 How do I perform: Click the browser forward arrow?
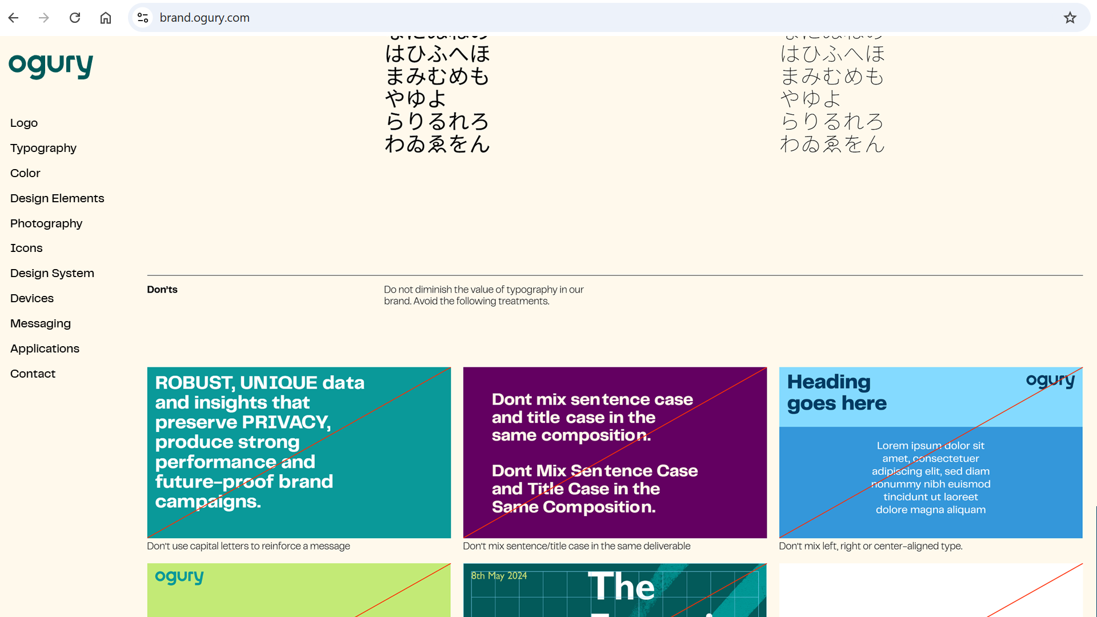[44, 18]
